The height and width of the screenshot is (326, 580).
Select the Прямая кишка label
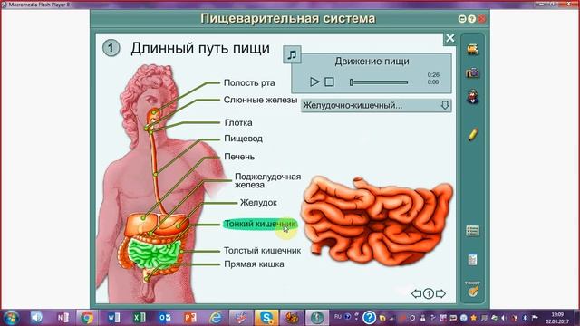(254, 264)
